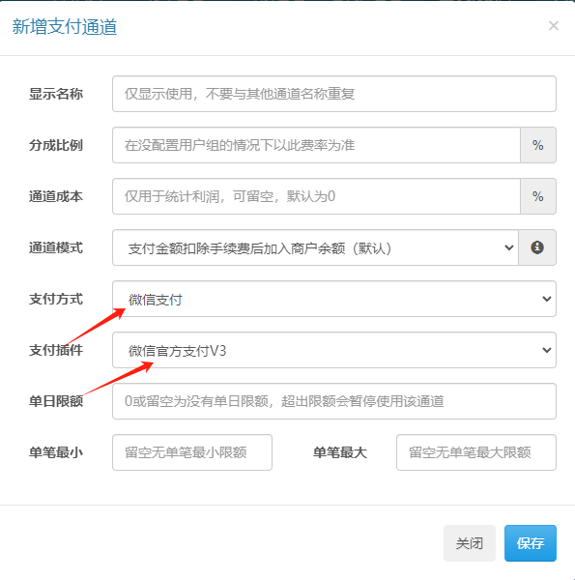Click the 支付插件 label text
575x580 pixels.
(56, 350)
